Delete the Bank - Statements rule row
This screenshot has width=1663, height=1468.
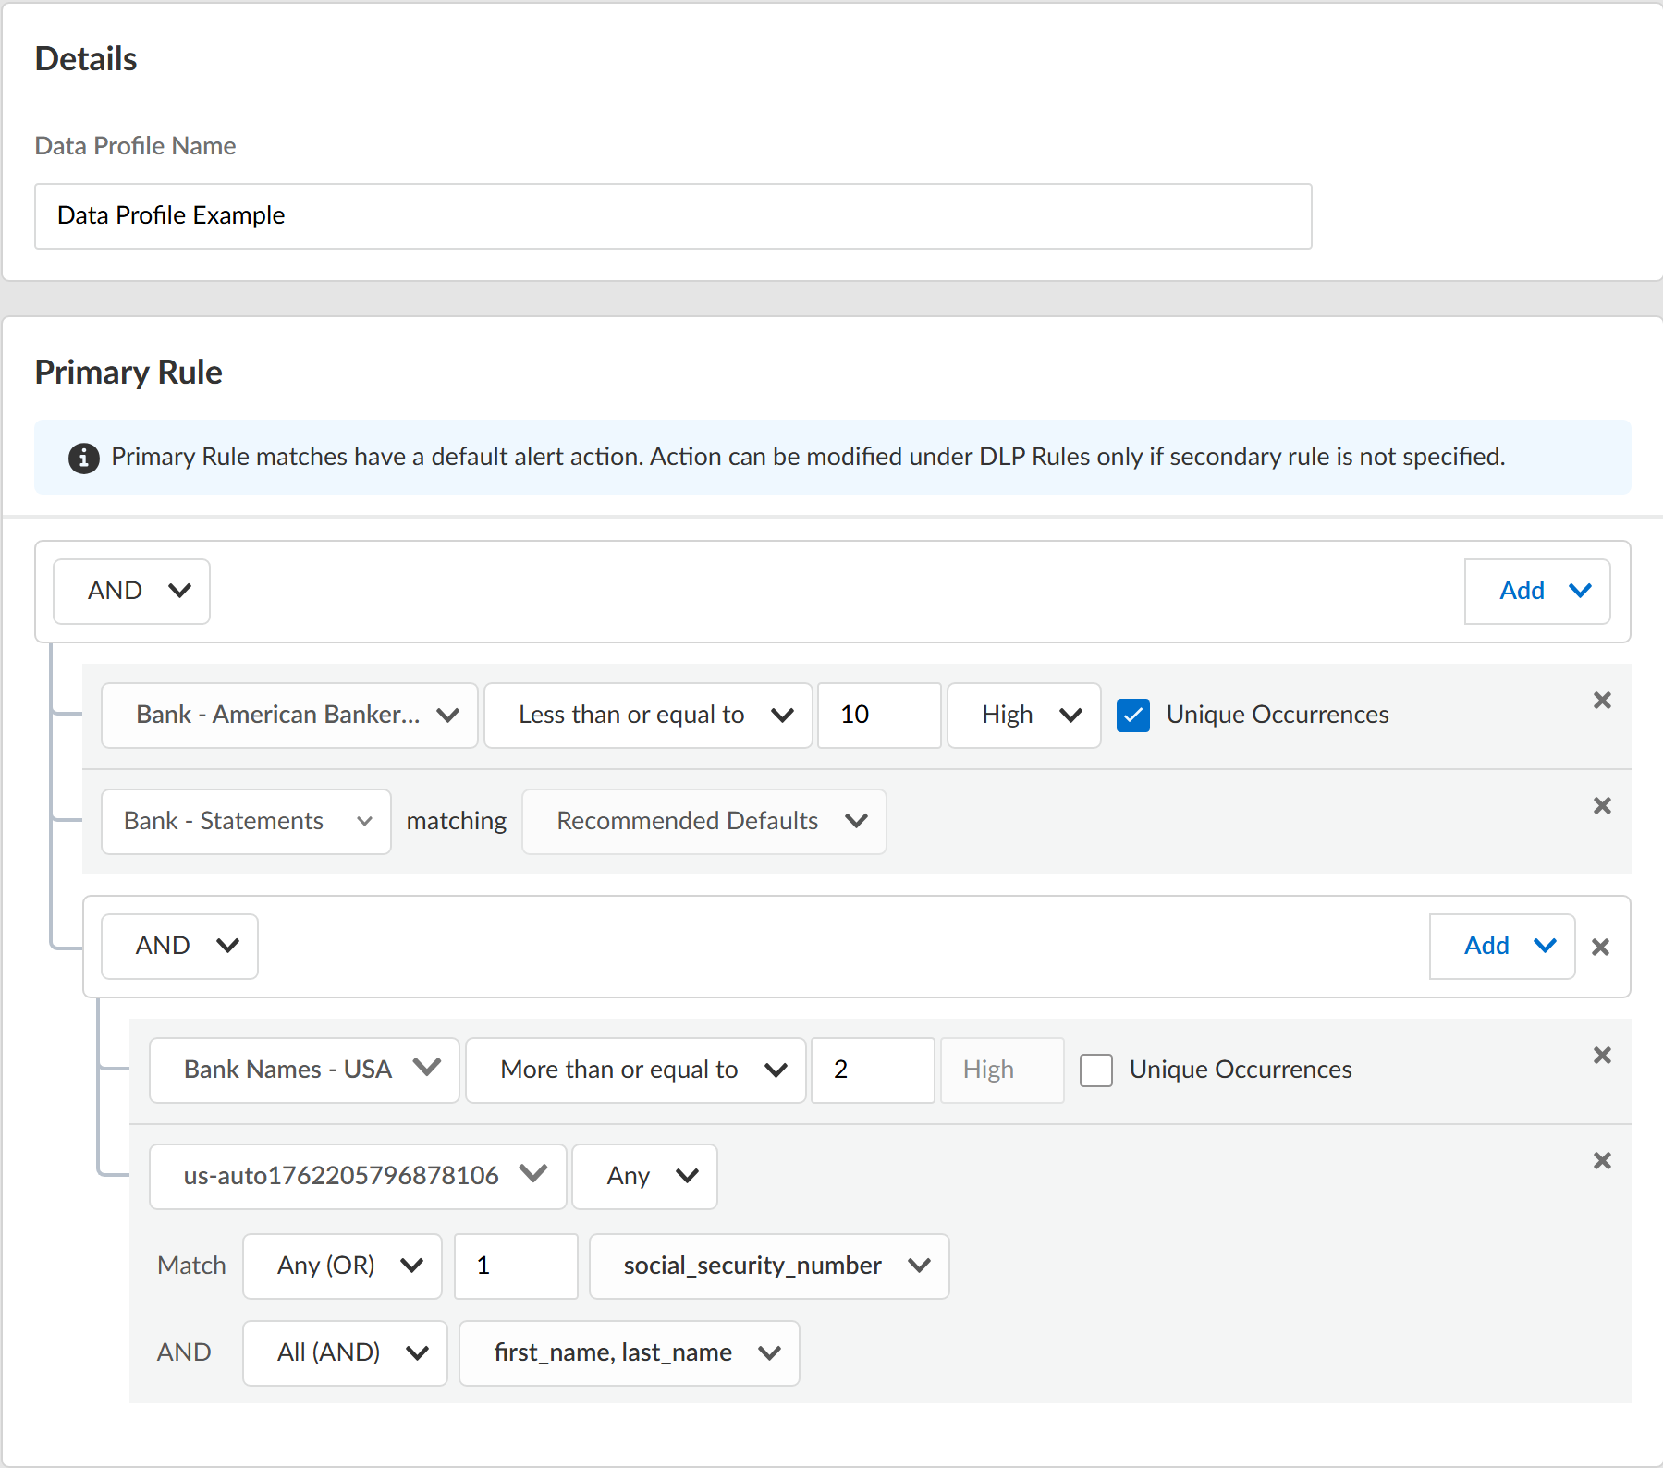click(x=1602, y=806)
